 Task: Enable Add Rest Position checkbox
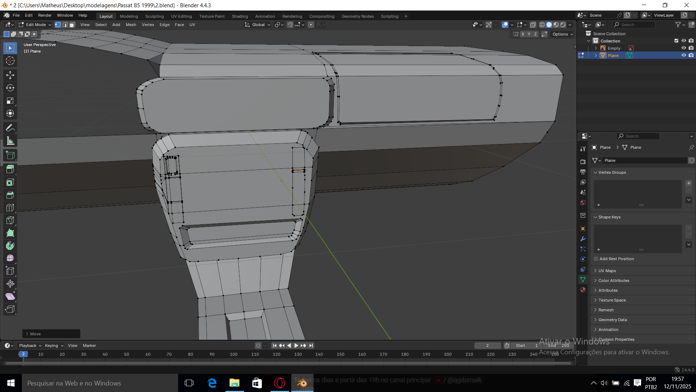596,259
